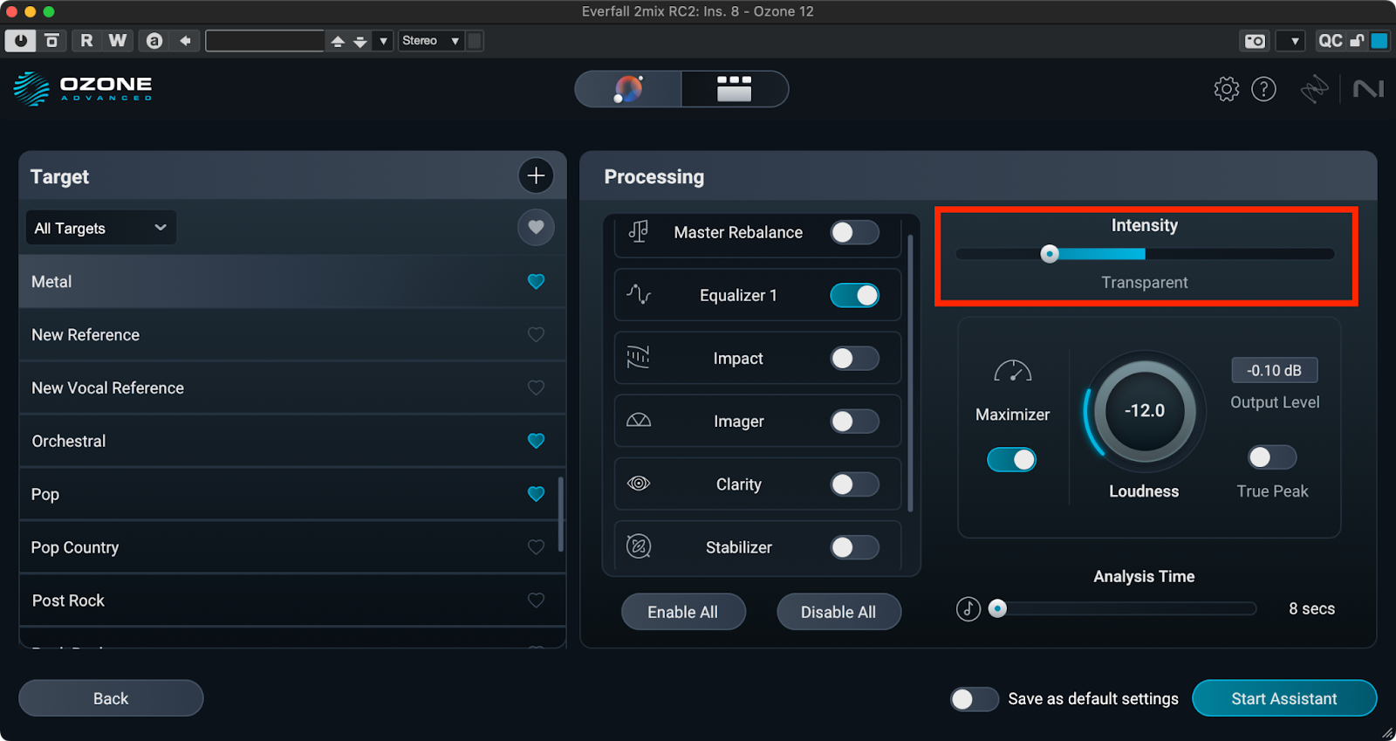Open the All Targets dropdown
This screenshot has width=1396, height=741.
coord(100,229)
